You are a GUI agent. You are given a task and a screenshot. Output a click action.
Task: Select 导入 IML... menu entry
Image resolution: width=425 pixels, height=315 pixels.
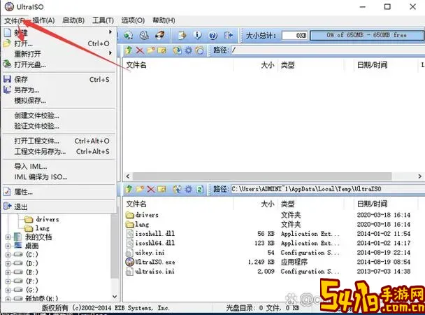59,167
